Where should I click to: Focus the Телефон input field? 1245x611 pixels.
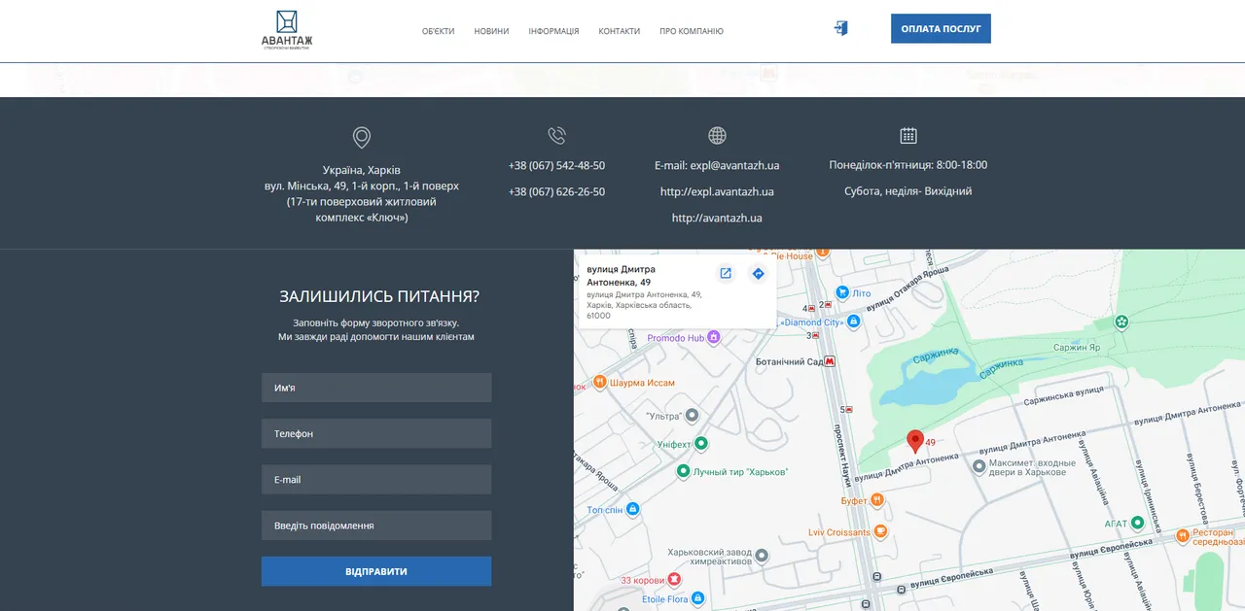(x=376, y=433)
